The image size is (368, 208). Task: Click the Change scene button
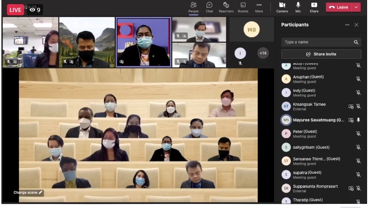[x=28, y=192]
